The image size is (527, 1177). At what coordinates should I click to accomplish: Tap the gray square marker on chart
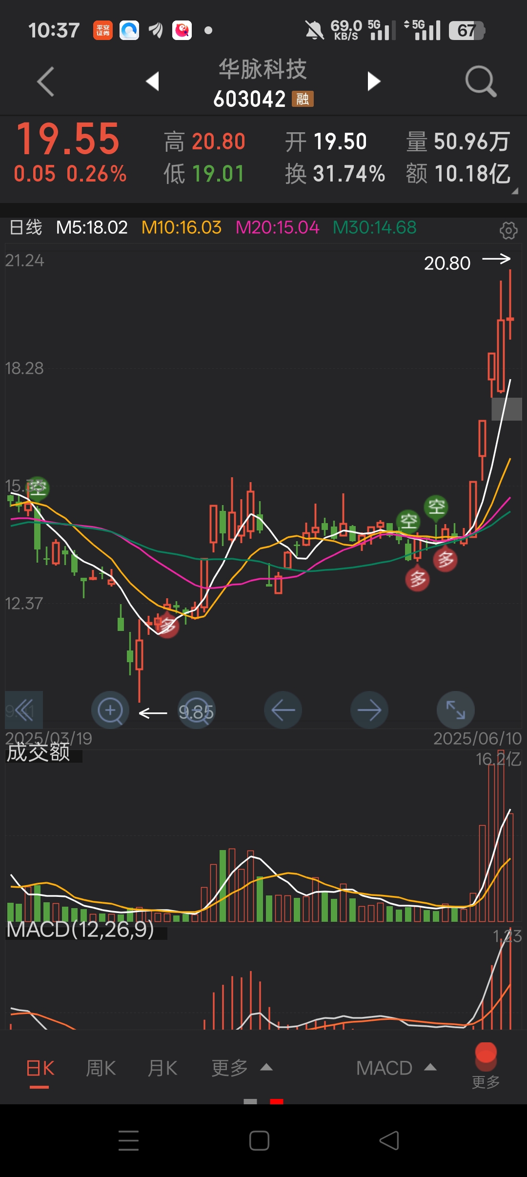[507, 409]
